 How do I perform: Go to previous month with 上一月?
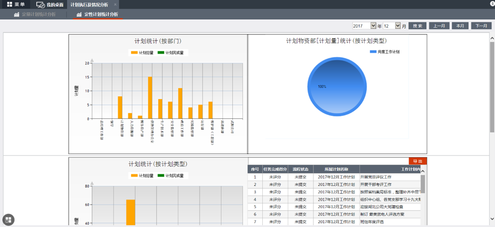(x=439, y=26)
